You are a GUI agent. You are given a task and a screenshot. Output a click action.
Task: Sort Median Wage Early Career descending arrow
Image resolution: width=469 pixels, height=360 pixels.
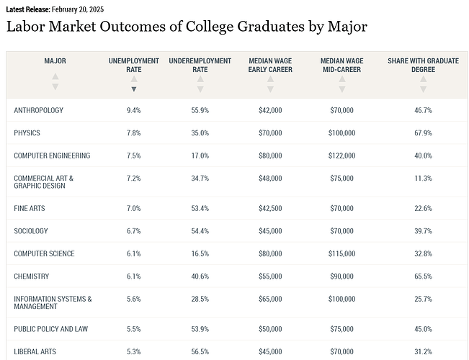point(270,89)
